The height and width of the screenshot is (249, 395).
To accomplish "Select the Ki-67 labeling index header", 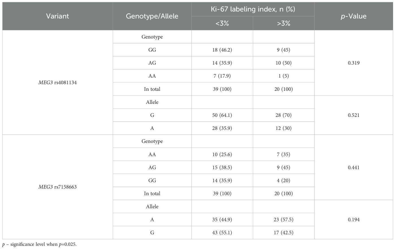I will point(253,9).
